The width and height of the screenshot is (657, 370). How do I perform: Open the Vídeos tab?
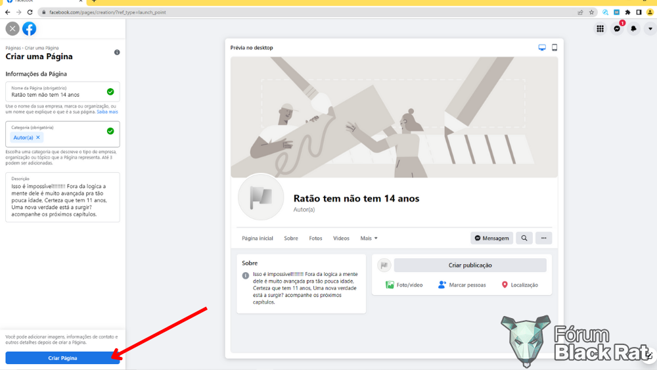click(341, 238)
